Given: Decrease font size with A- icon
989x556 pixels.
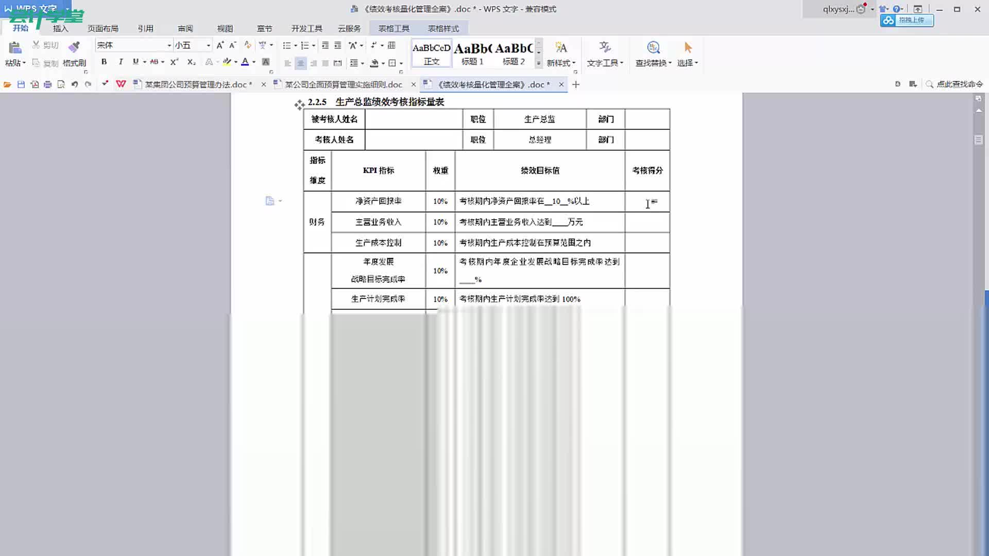Looking at the screenshot, I should [x=233, y=45].
